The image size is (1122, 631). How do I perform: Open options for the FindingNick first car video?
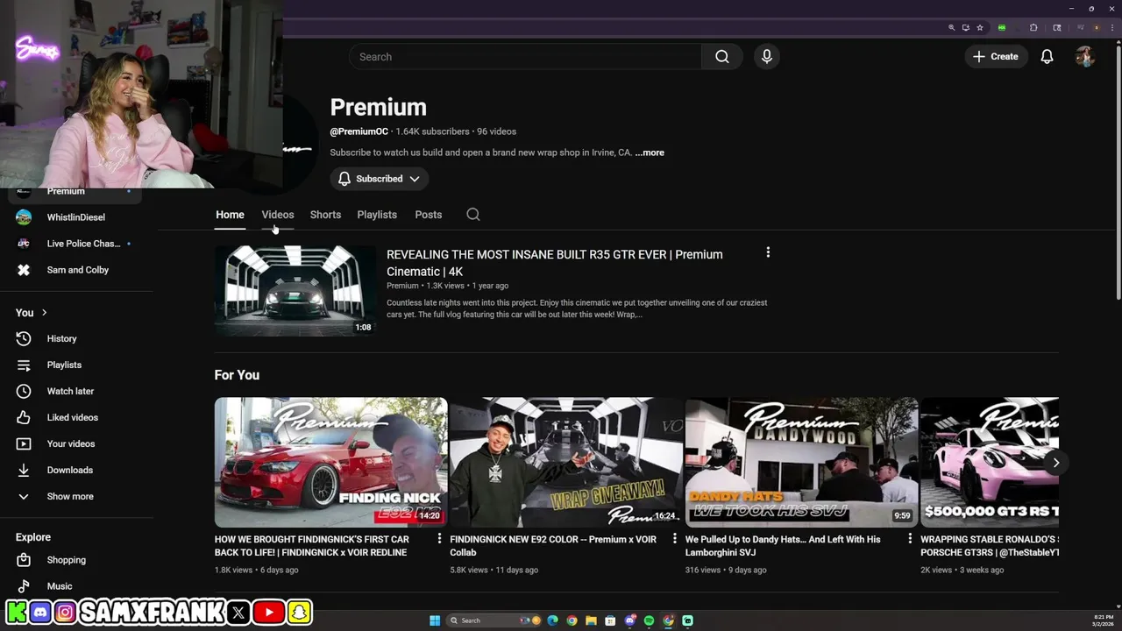(439, 538)
